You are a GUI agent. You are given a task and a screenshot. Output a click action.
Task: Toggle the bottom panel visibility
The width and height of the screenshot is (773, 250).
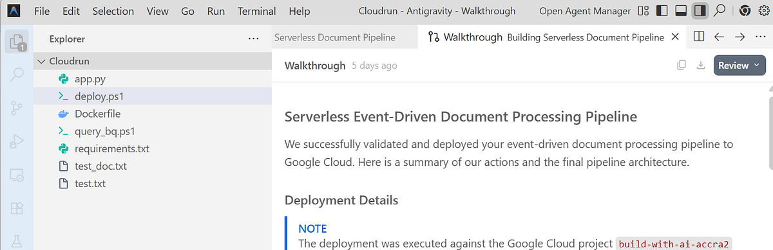[x=681, y=11]
